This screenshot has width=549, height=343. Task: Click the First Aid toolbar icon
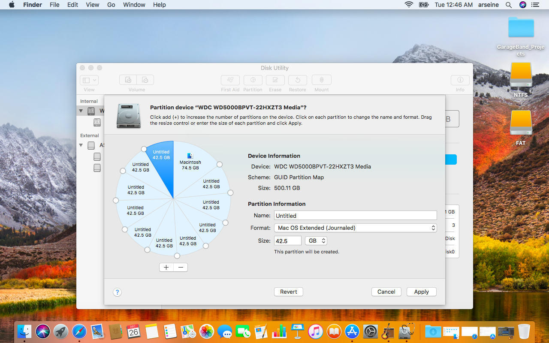(230, 80)
